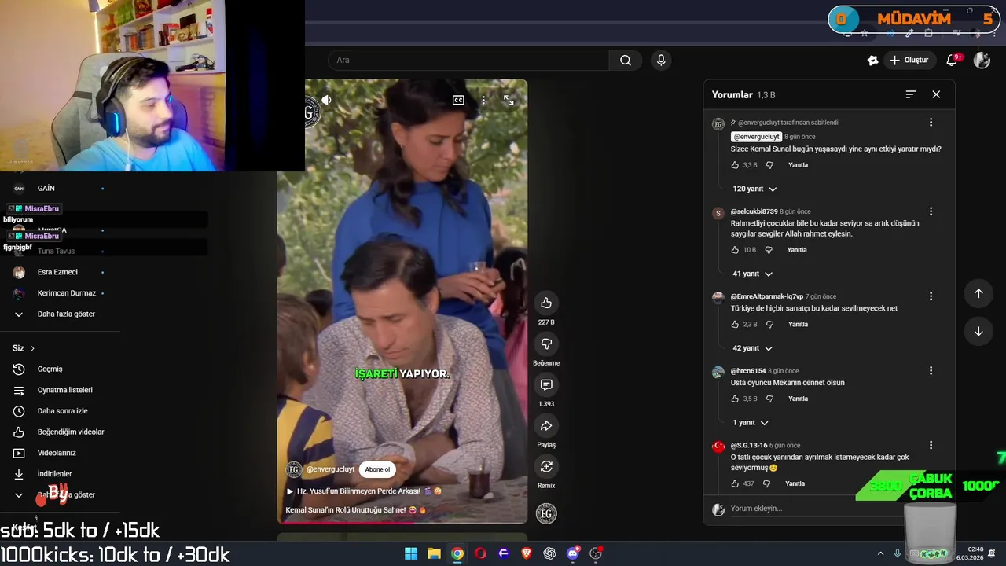Expand the 42 yanıt replies
This screenshot has height=566, width=1006.
point(752,348)
